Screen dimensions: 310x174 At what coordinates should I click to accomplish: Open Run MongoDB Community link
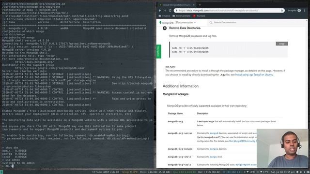coord(243,141)
